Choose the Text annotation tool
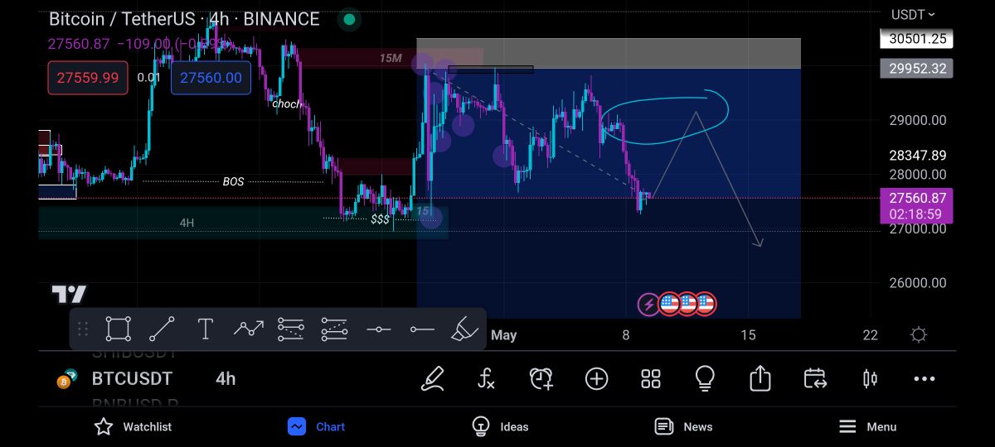Screen dimensions: 995x447 pyautogui.click(x=205, y=329)
